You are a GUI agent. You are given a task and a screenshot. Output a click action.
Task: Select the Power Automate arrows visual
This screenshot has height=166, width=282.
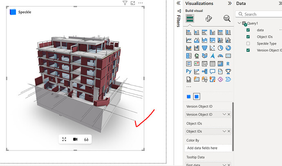[x=228, y=79]
